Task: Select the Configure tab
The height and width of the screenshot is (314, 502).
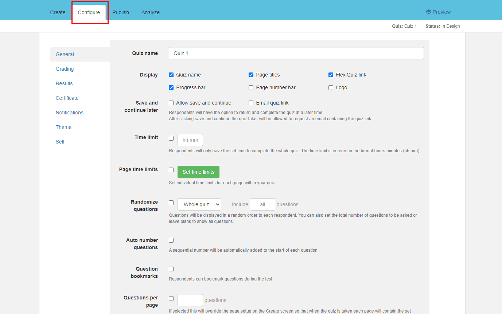Action: point(89,12)
